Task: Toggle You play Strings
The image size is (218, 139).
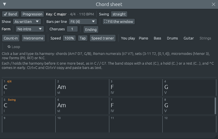Action: tap(205, 38)
